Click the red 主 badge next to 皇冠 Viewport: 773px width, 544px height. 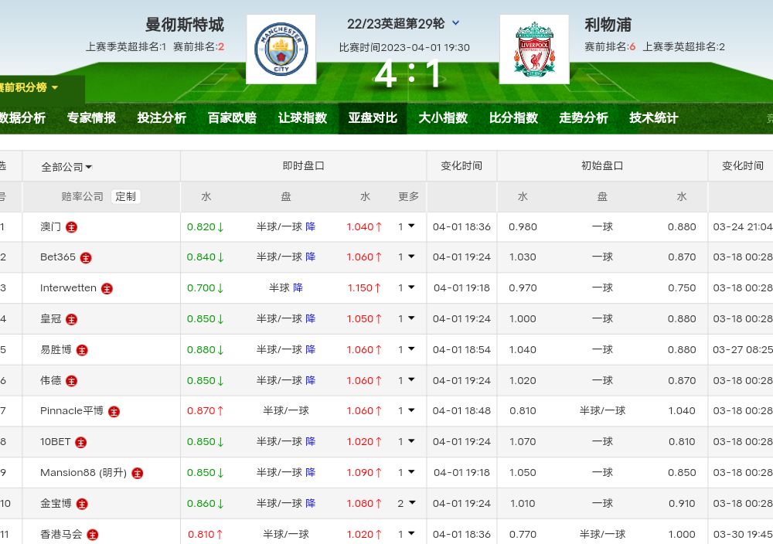click(x=72, y=319)
